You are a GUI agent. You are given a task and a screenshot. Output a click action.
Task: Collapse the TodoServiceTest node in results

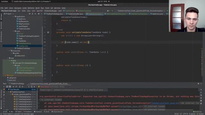tap(9, 92)
